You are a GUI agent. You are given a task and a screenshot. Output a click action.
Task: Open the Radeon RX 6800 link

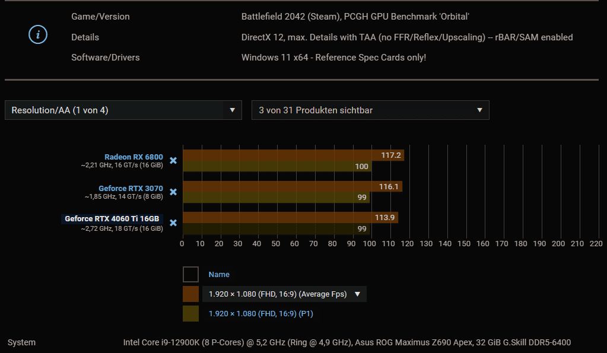pyautogui.click(x=134, y=157)
